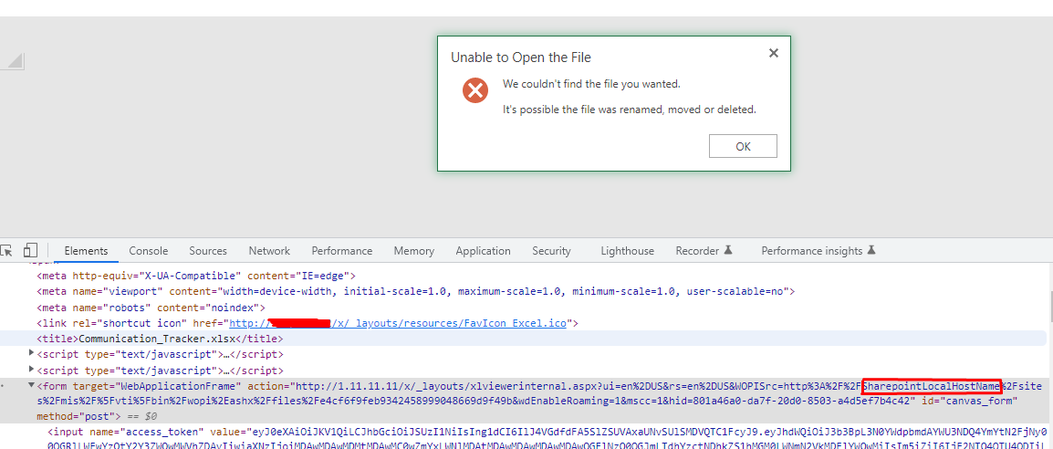
Task: Expand the first collapsed script node
Action: coord(32,354)
